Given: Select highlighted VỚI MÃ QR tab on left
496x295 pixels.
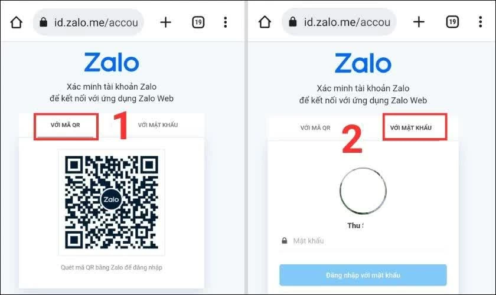Looking at the screenshot, I should tap(66, 125).
